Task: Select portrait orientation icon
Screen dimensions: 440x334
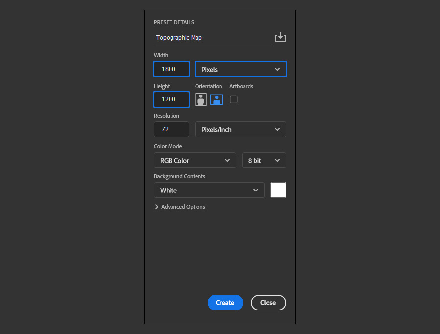Action: [200, 99]
